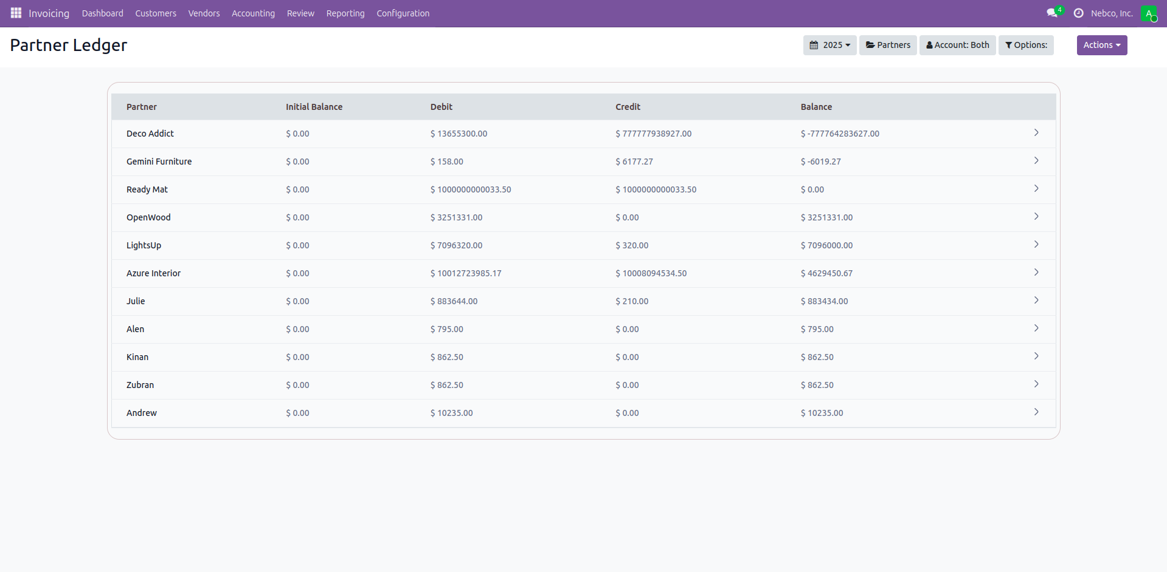Click the Nebco, Inc. company switcher
This screenshot has height=572, width=1167.
click(1112, 13)
